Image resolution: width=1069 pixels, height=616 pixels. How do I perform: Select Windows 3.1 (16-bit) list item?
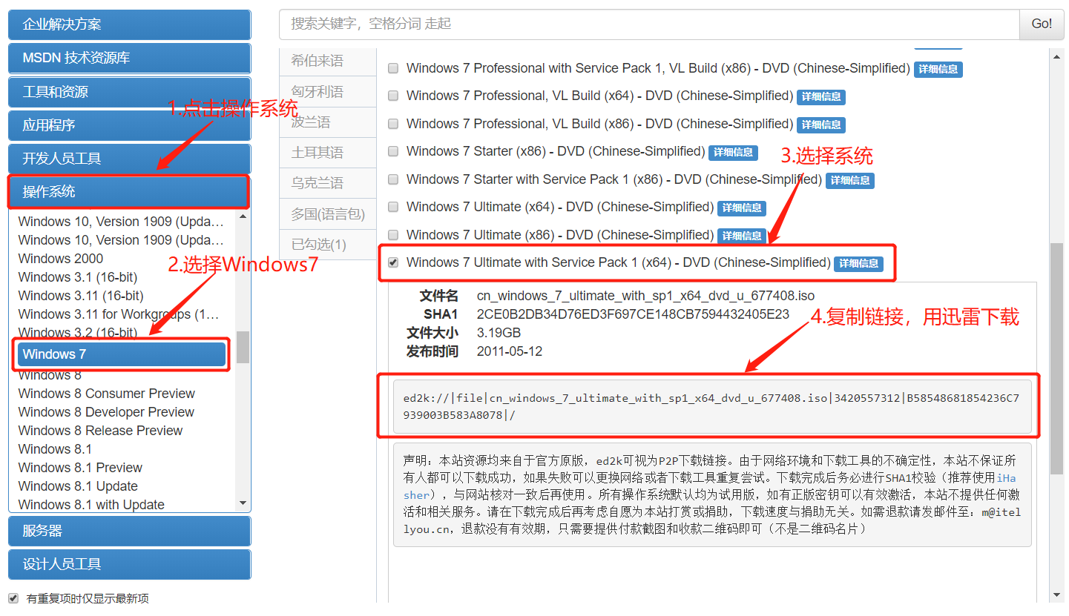point(78,277)
